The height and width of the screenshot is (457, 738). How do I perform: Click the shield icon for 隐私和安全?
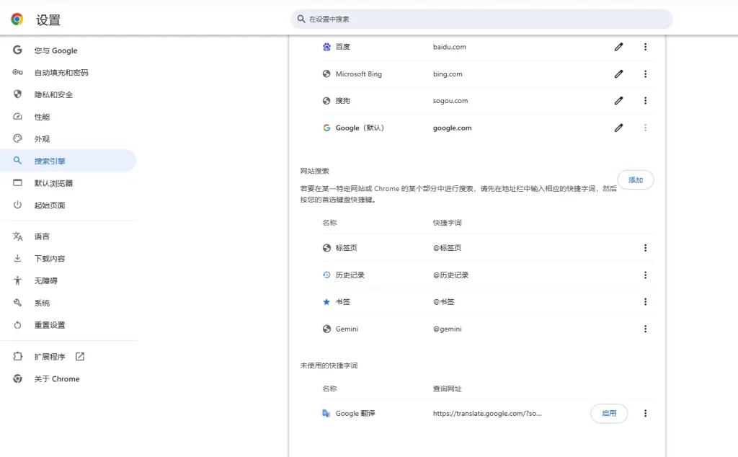pos(17,94)
